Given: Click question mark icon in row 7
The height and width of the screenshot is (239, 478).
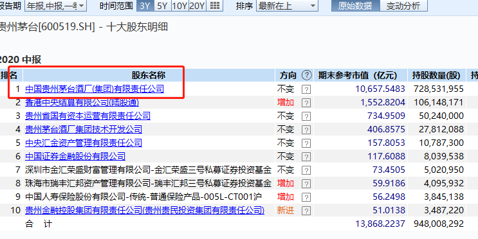Looking at the screenshot, I should [x=306, y=170].
